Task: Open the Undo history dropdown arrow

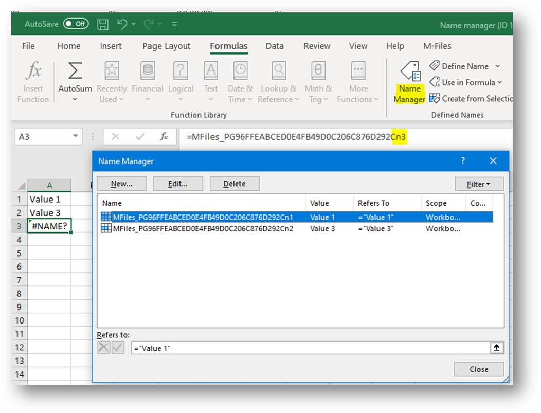Action: click(134, 24)
